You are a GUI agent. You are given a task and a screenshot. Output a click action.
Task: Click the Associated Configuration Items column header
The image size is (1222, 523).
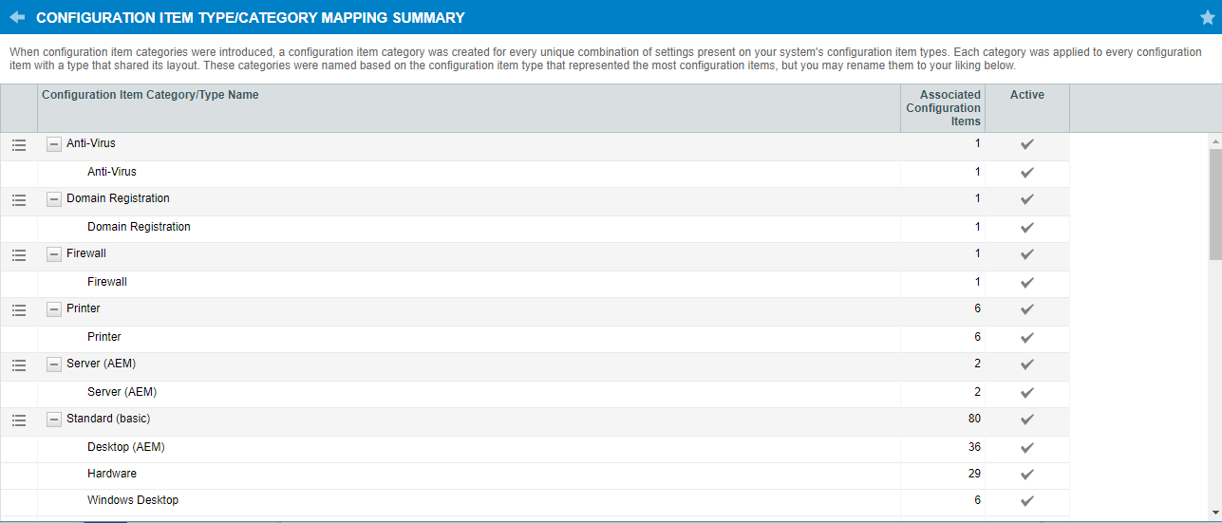pos(943,107)
